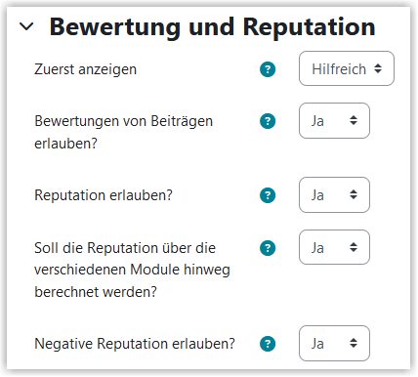Click the 'Soll die Reputation über die...' label
The width and height of the screenshot is (418, 377).
tap(132, 270)
